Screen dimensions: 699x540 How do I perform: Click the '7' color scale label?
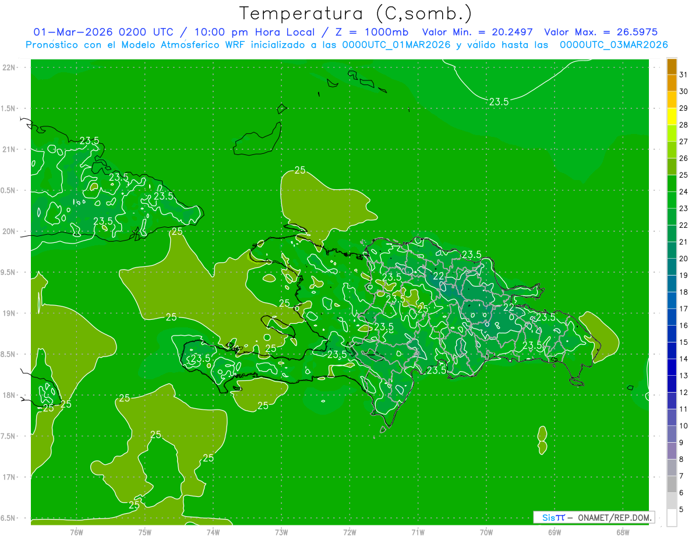(682, 476)
